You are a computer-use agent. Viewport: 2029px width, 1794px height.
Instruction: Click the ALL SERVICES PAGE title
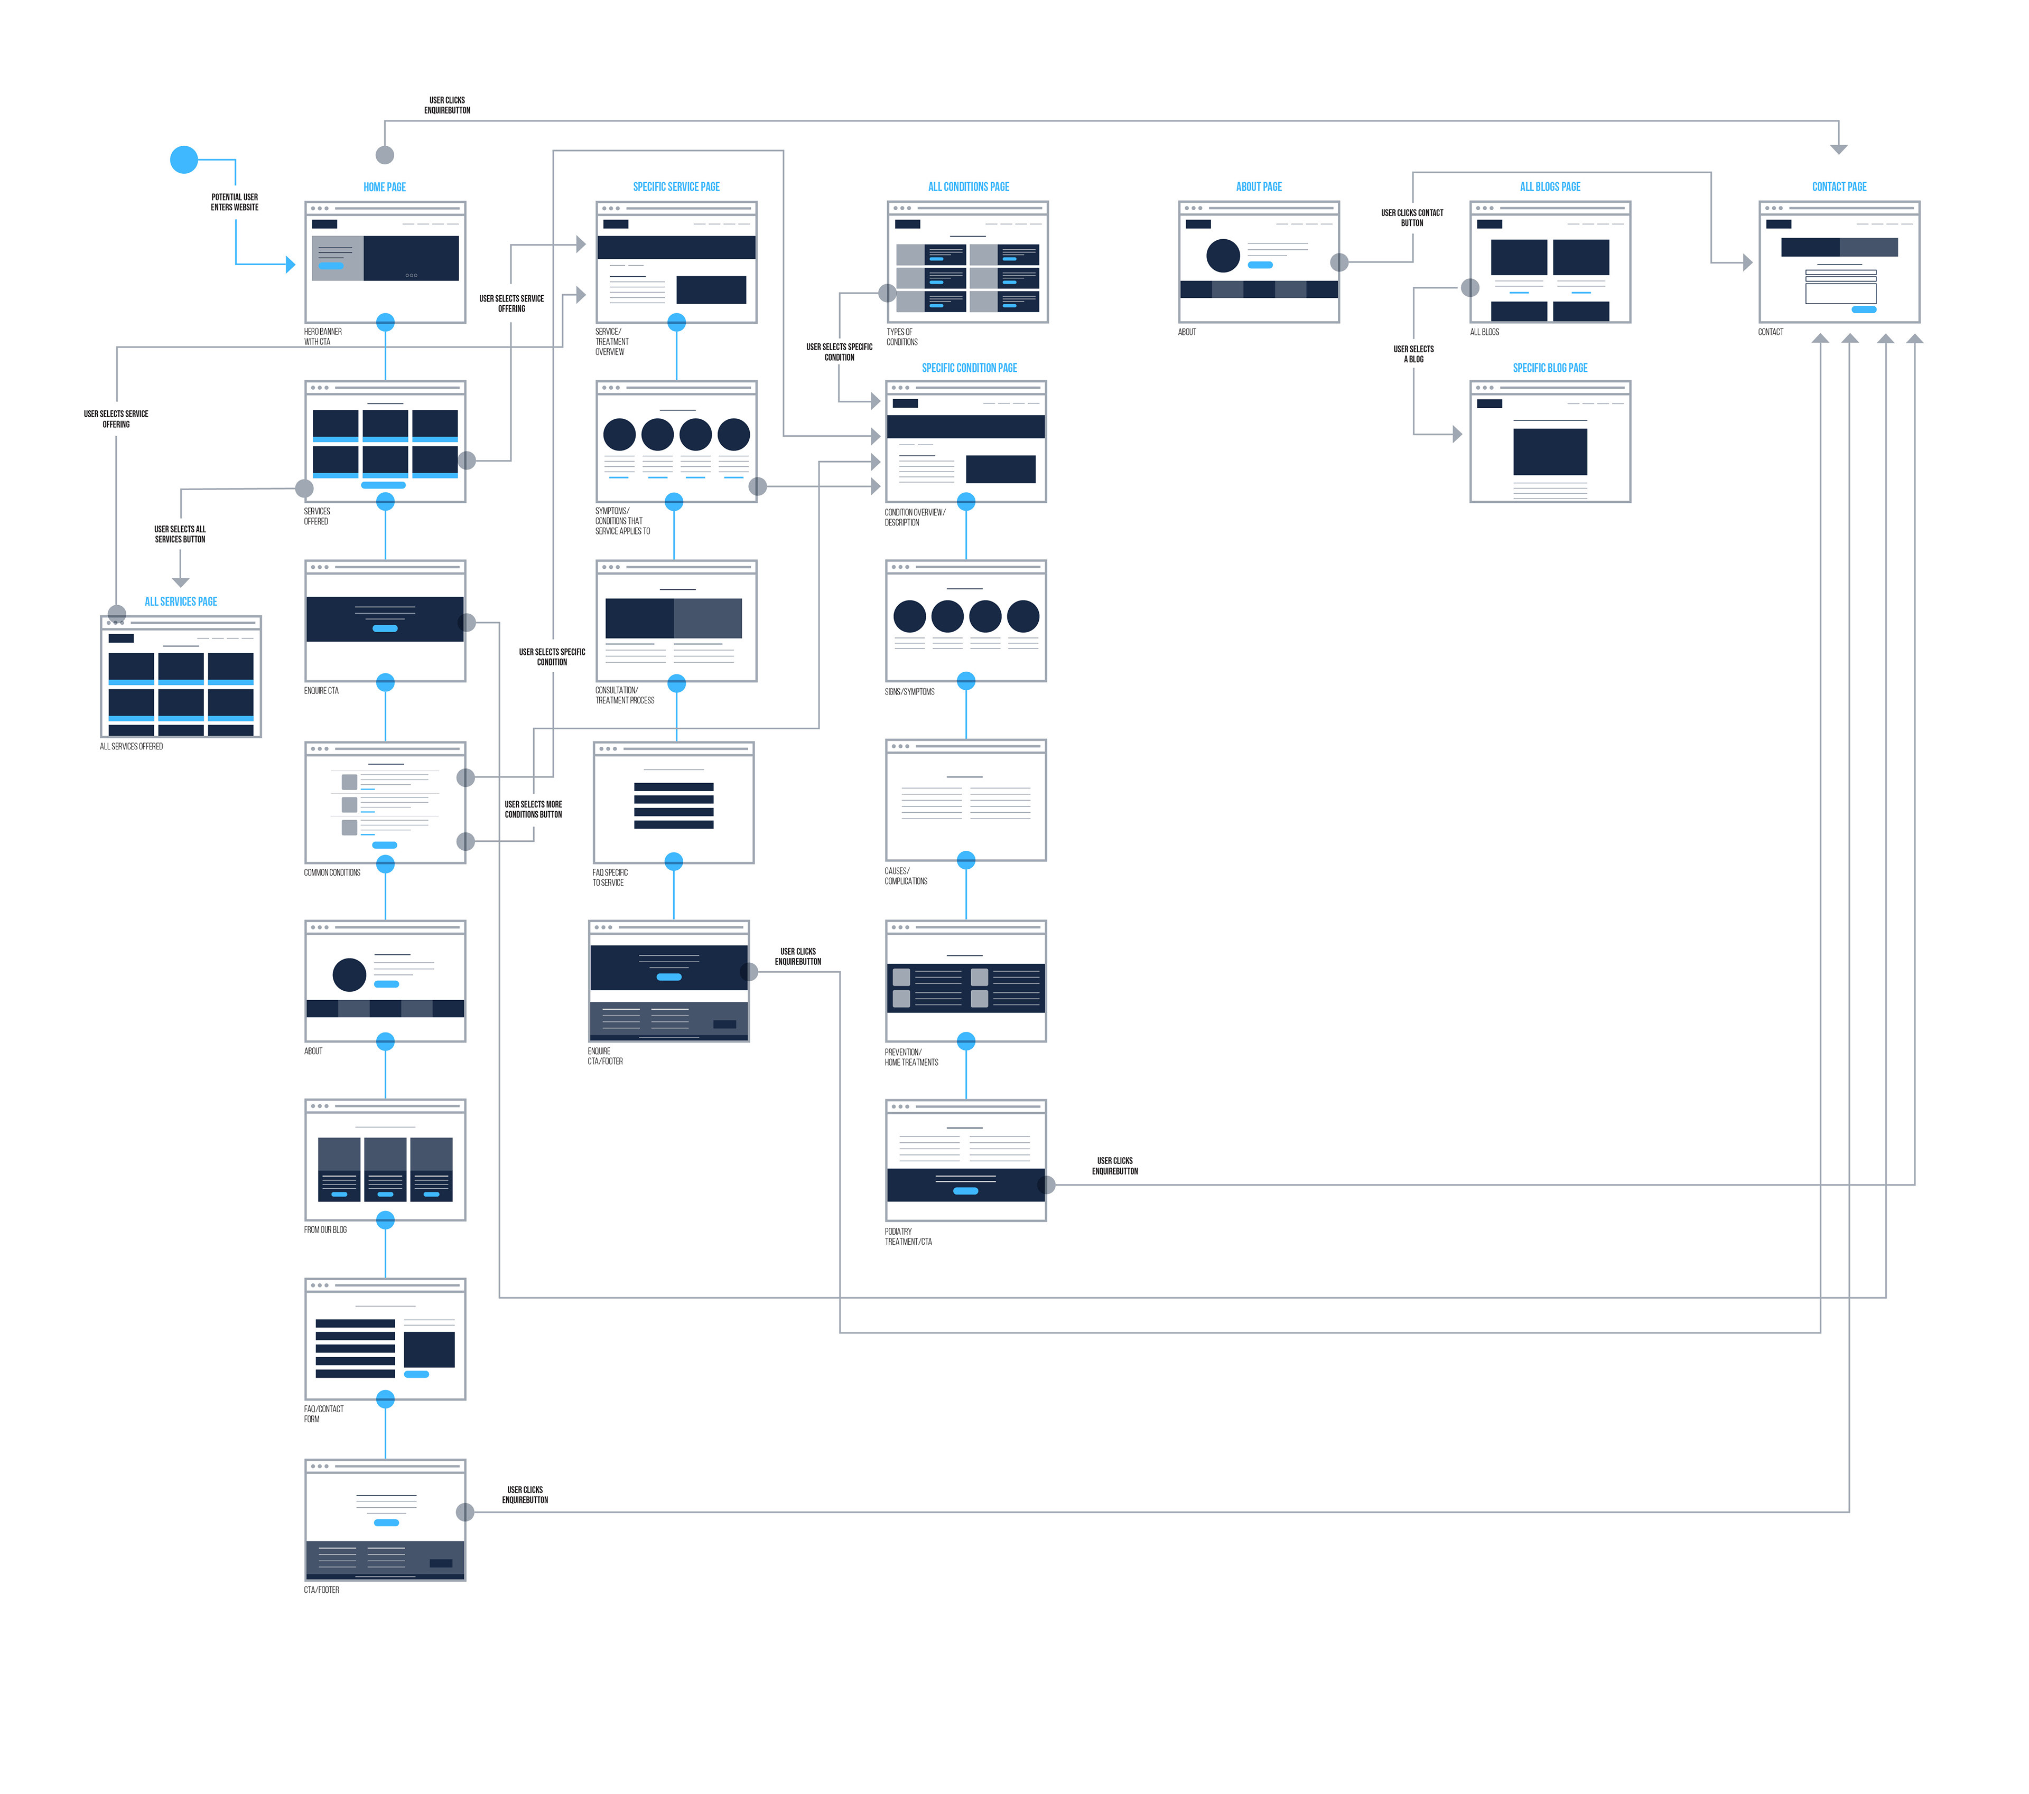(x=181, y=602)
